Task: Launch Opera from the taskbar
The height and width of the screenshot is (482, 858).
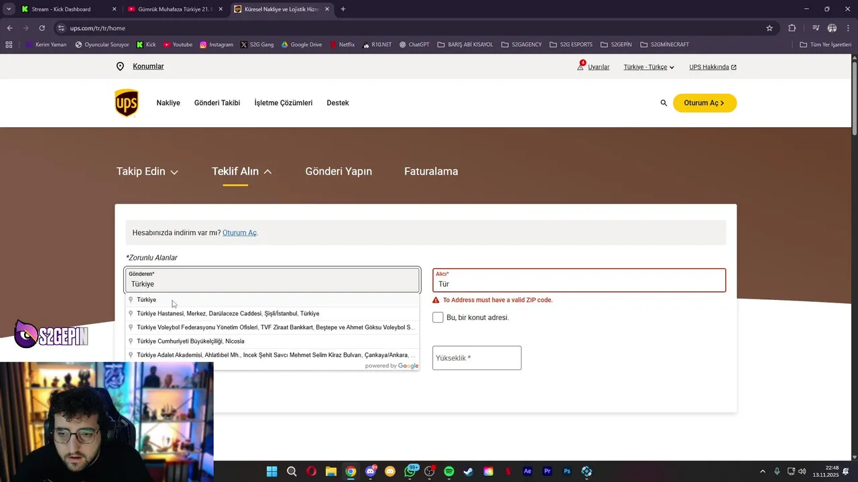Action: tap(311, 471)
